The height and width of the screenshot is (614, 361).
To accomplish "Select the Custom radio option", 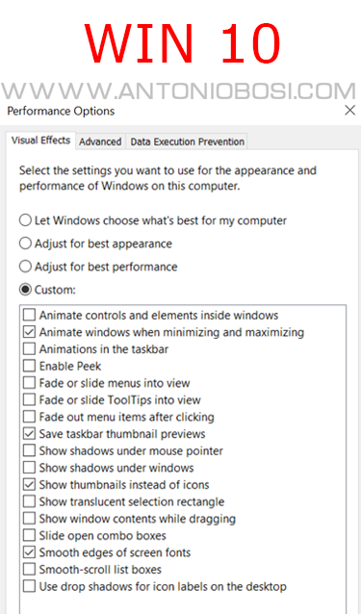I will coord(25,290).
